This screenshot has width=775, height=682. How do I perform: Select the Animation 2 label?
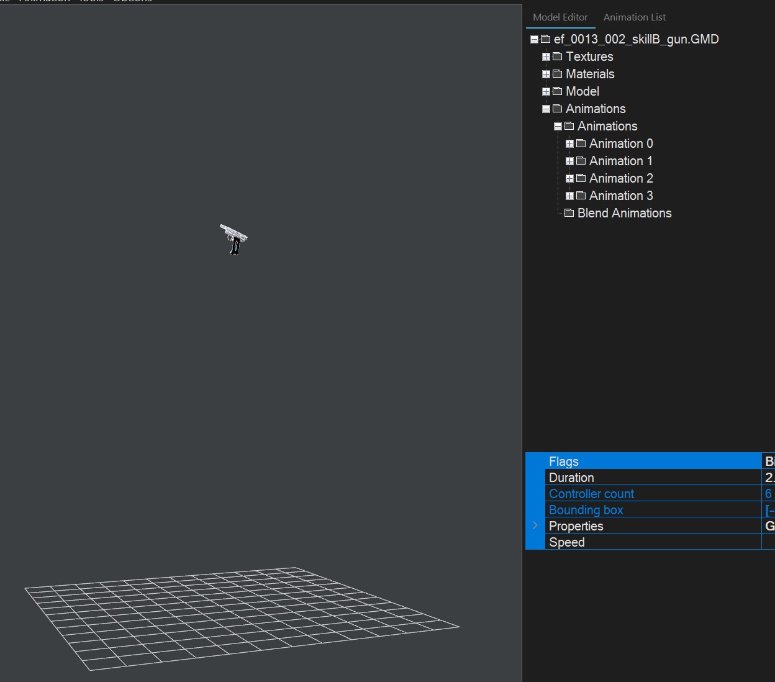(621, 178)
